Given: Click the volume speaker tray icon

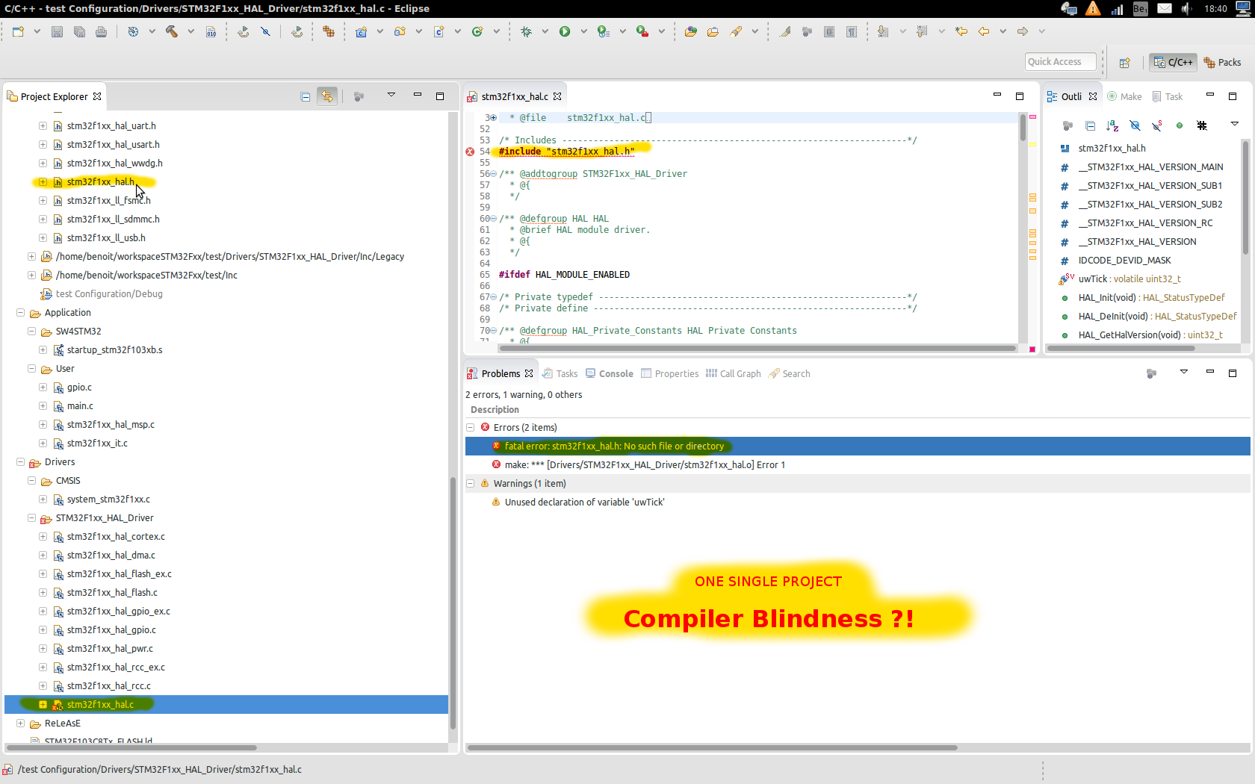Looking at the screenshot, I should click(x=1187, y=8).
